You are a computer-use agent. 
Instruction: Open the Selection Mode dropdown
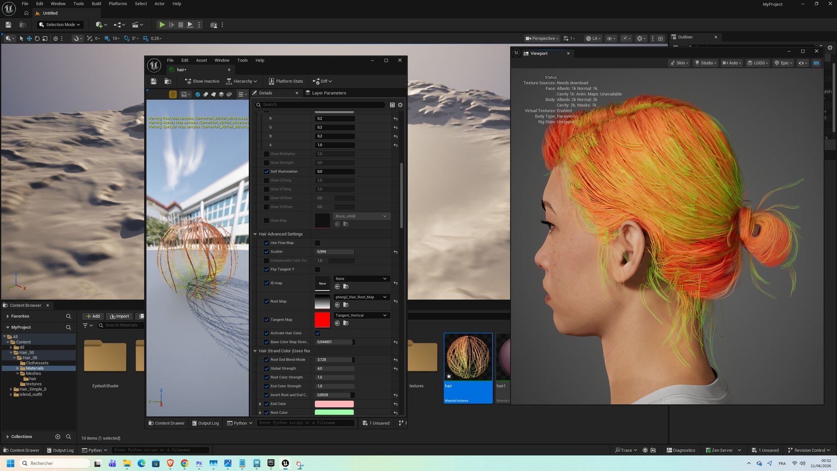(59, 25)
